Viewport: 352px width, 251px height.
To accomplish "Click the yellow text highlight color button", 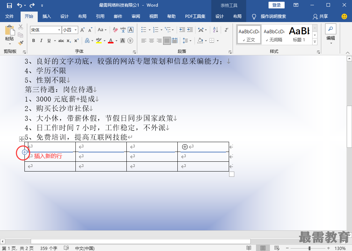I will click(99, 41).
